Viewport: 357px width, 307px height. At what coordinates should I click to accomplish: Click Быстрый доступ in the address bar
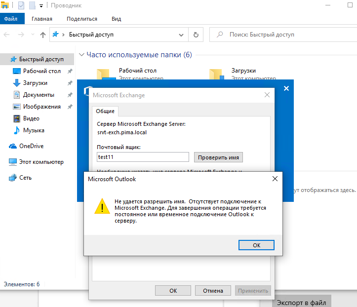pos(91,35)
